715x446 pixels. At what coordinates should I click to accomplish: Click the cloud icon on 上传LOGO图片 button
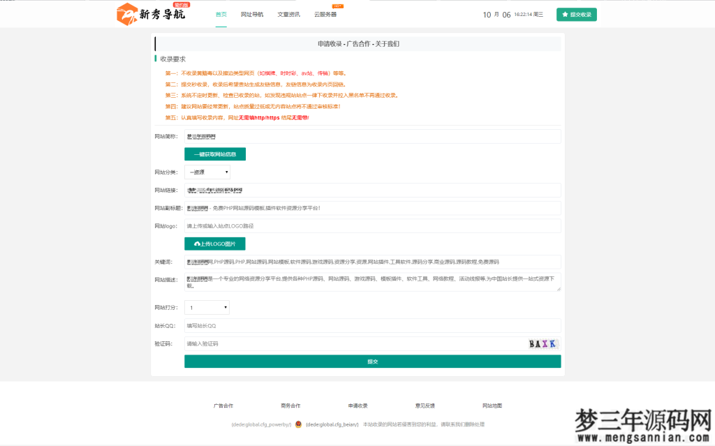pyautogui.click(x=199, y=244)
